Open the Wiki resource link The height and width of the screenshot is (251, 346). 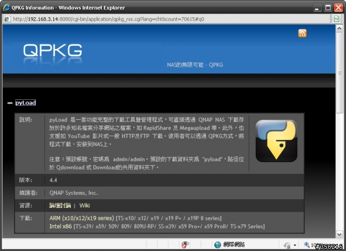(x=84, y=205)
